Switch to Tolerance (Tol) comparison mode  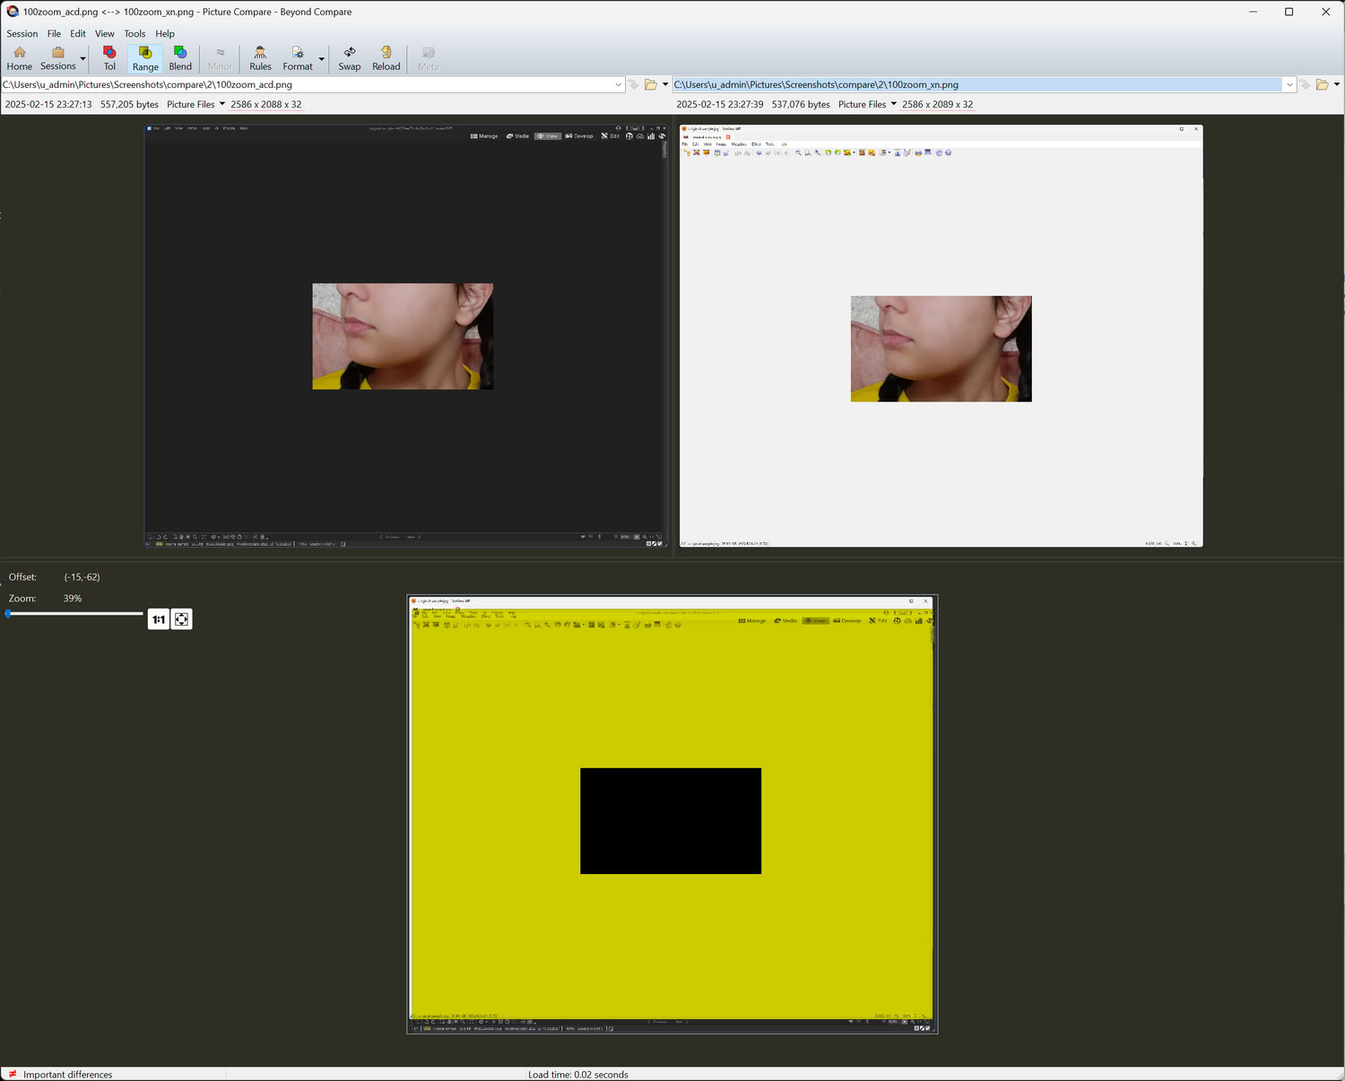coord(109,58)
